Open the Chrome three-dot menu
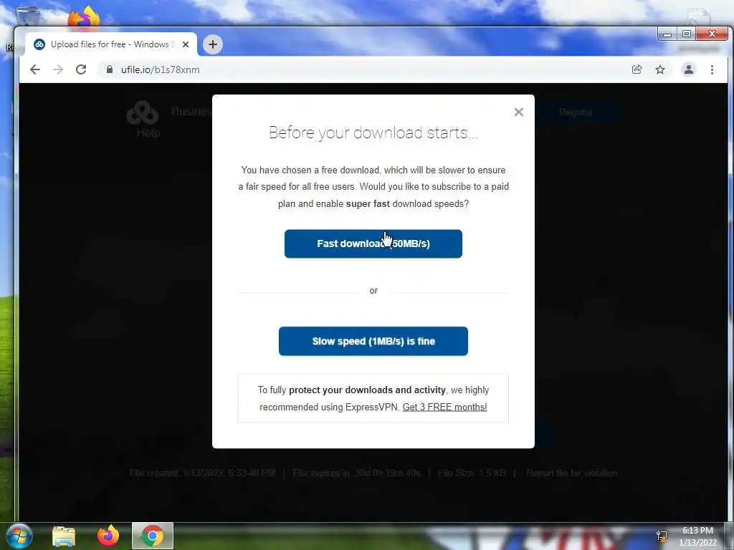Screen dimensions: 734x550 [x=712, y=69]
